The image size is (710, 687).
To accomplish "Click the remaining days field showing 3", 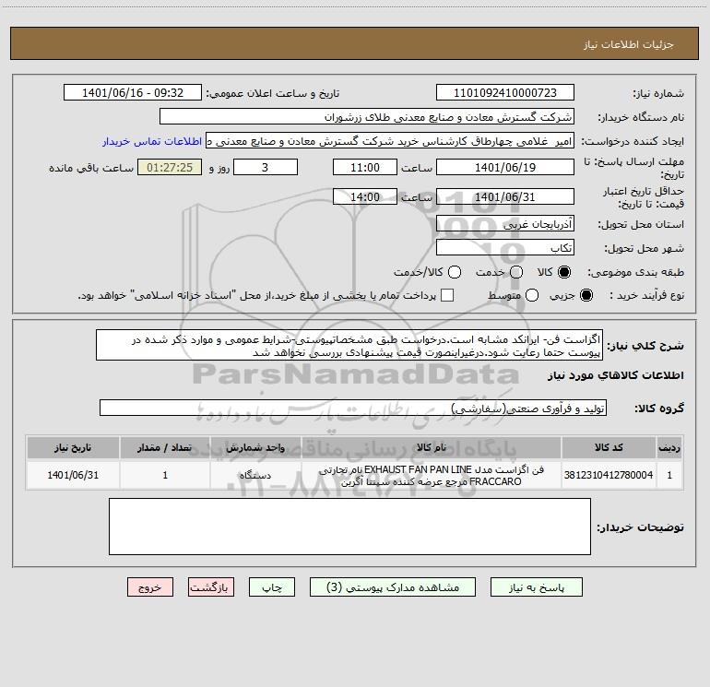I will tap(266, 168).
